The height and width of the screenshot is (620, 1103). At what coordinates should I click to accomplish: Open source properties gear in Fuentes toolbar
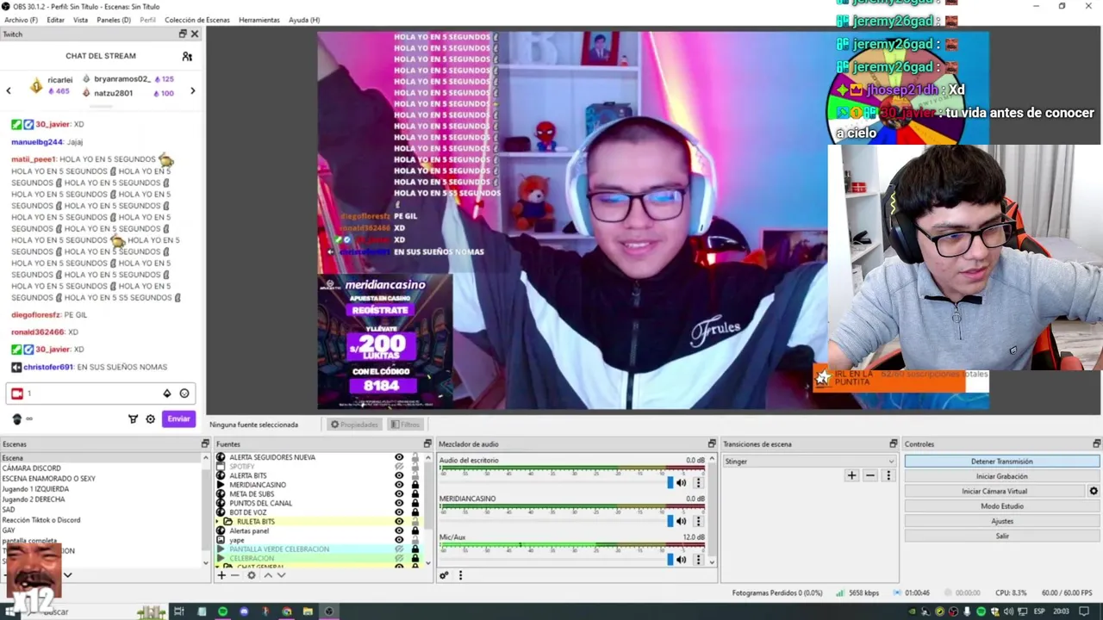[252, 575]
